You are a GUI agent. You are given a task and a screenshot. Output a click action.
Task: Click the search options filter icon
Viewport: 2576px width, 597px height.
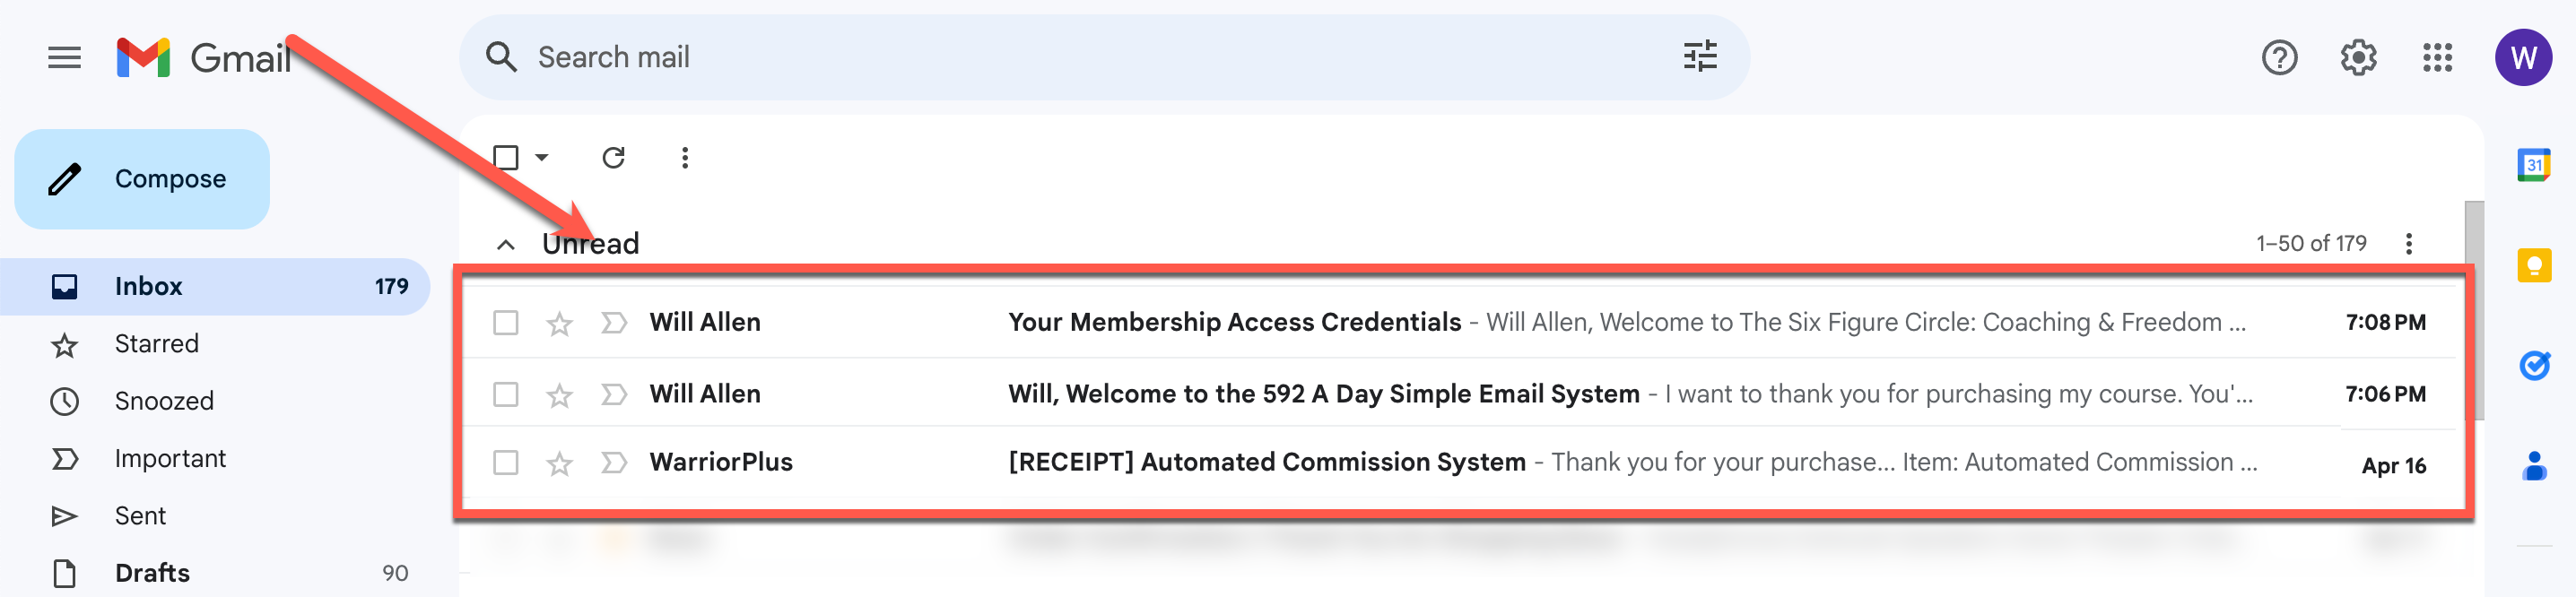point(1699,57)
